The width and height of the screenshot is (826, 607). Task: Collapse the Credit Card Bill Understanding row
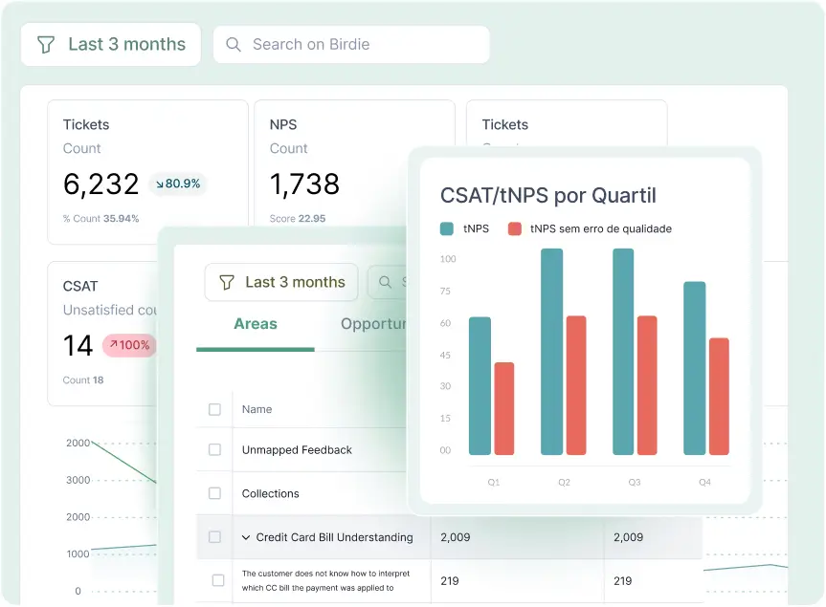click(248, 537)
